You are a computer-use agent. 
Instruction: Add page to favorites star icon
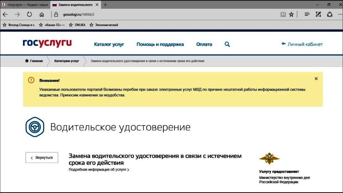coord(291,14)
